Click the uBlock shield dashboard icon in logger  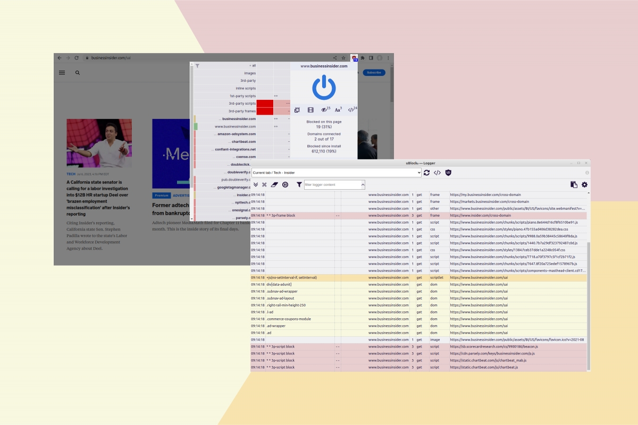coord(448,173)
